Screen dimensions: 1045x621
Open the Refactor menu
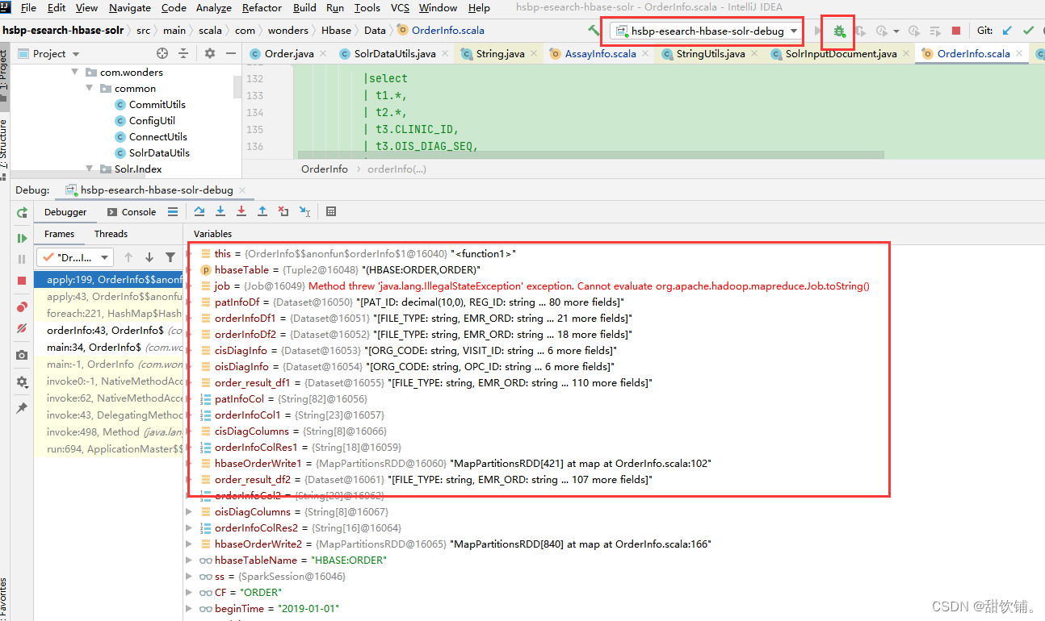262,7
